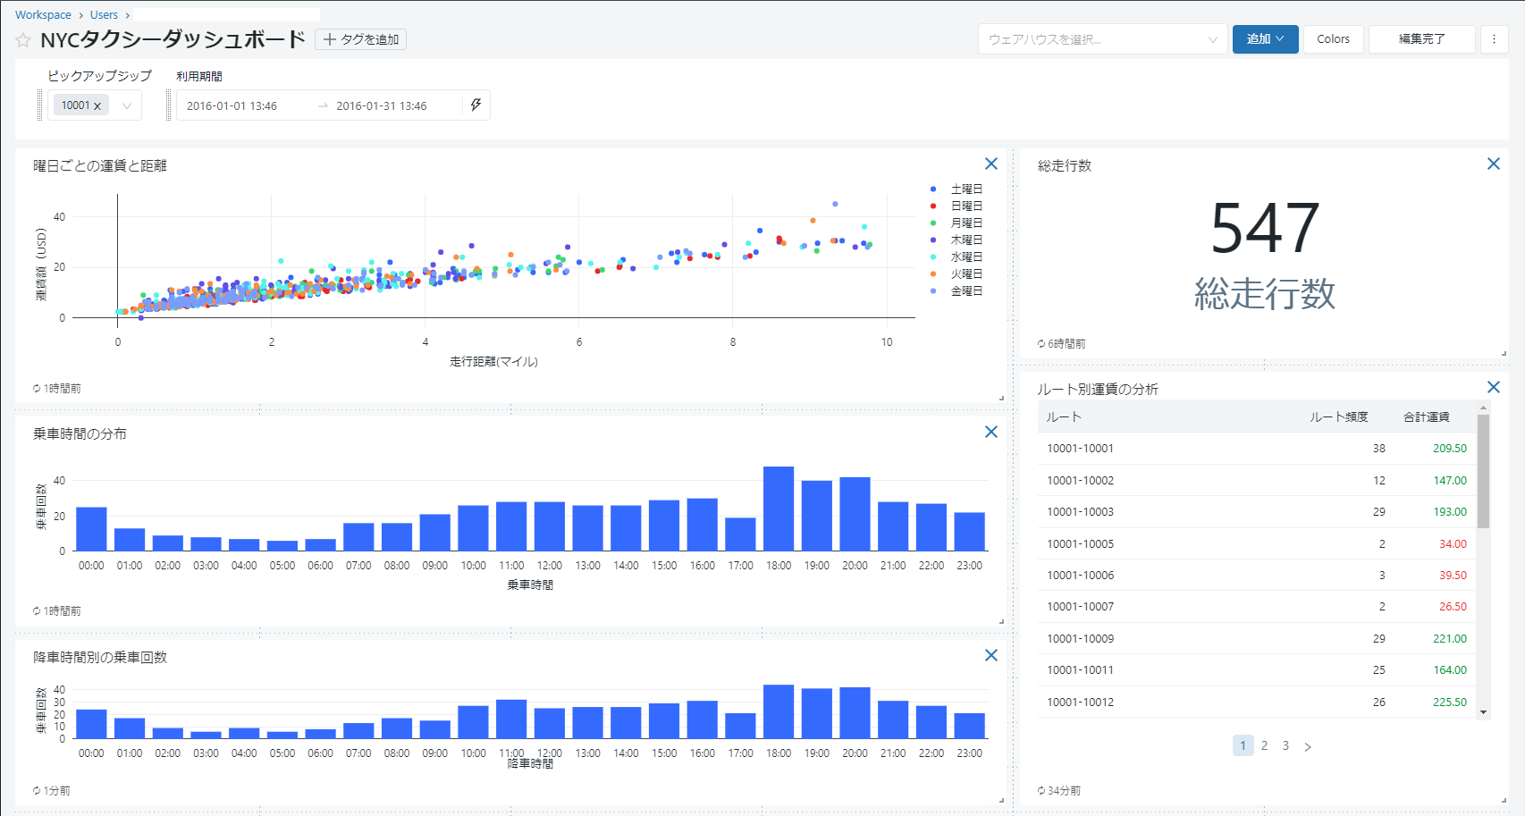Expand the ピックアップジップ filter dropdown
This screenshot has height=816, width=1525.
point(127,105)
